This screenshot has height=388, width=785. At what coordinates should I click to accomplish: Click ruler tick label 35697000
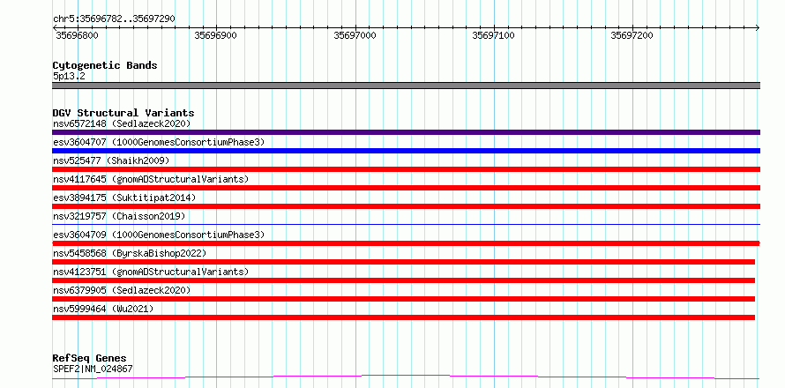click(355, 35)
